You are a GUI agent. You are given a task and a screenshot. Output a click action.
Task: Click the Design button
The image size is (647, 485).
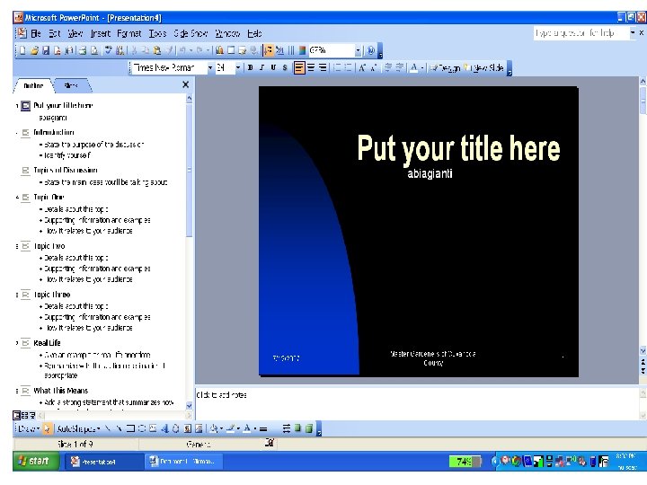(x=445, y=67)
